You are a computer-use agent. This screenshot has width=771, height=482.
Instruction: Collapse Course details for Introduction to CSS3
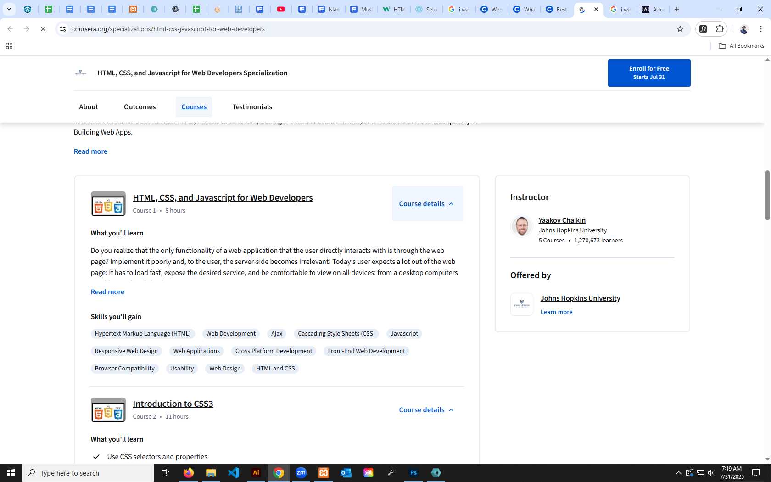[427, 410]
